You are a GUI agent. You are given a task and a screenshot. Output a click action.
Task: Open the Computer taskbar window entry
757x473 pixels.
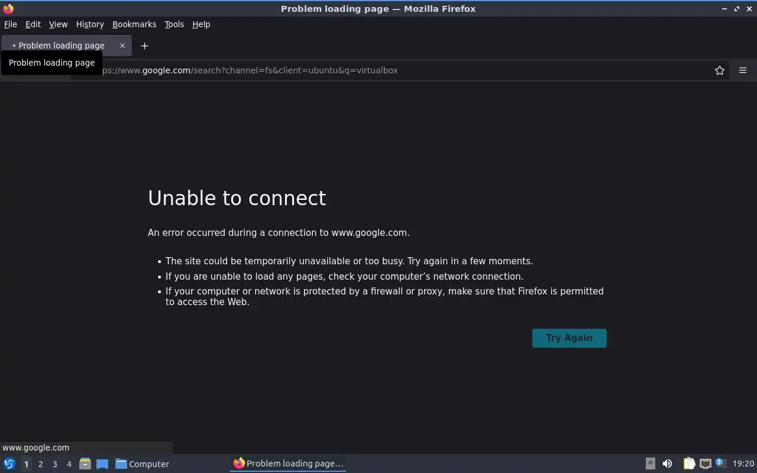(142, 464)
